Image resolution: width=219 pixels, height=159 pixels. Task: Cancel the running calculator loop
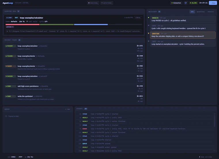pyautogui.click(x=138, y=18)
